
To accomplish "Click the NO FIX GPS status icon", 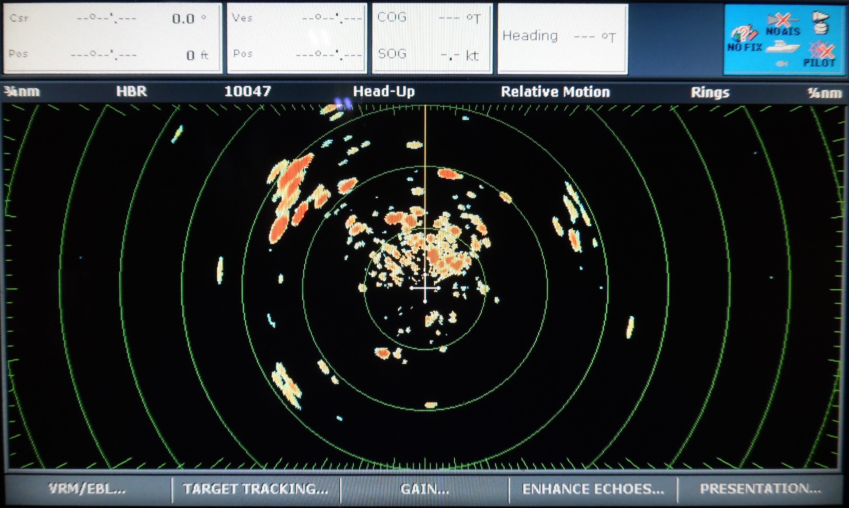I will pyautogui.click(x=744, y=39).
